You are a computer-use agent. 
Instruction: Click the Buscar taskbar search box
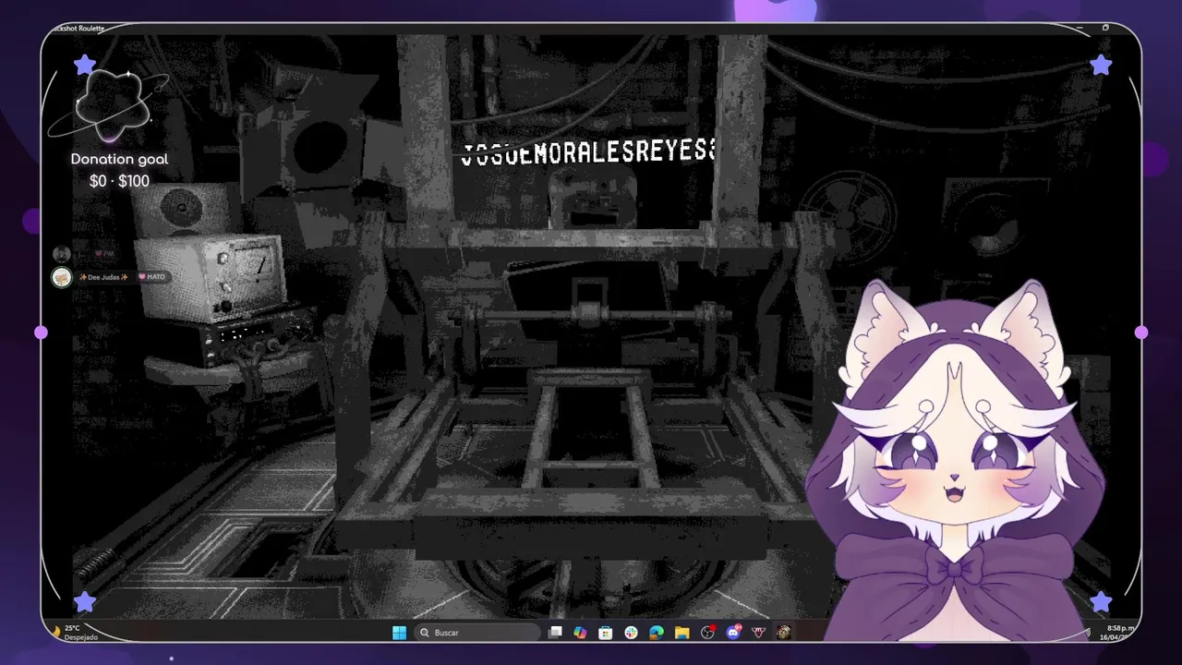[476, 633]
